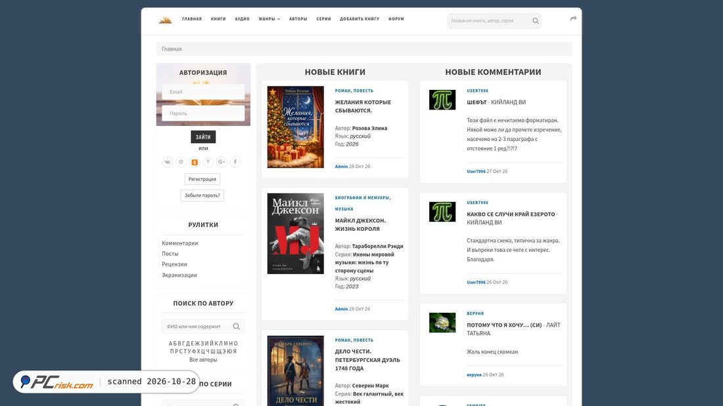
Task: Open the АУДИО menu item
Action: [242, 19]
